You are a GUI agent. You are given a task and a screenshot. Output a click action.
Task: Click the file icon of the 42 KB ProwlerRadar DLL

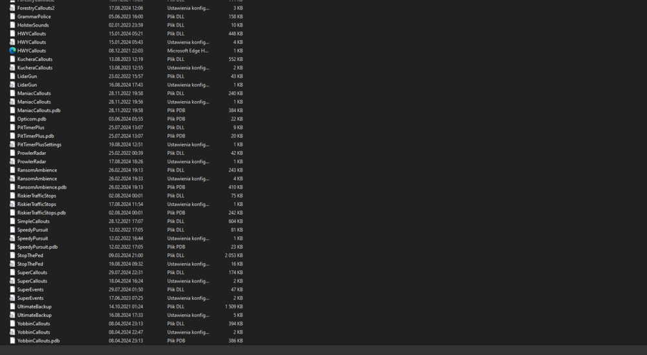tap(12, 153)
